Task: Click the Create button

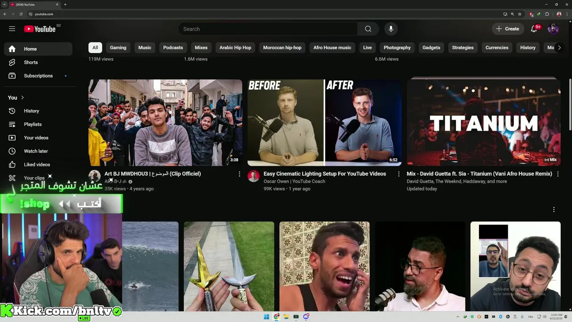Action: pos(507,29)
